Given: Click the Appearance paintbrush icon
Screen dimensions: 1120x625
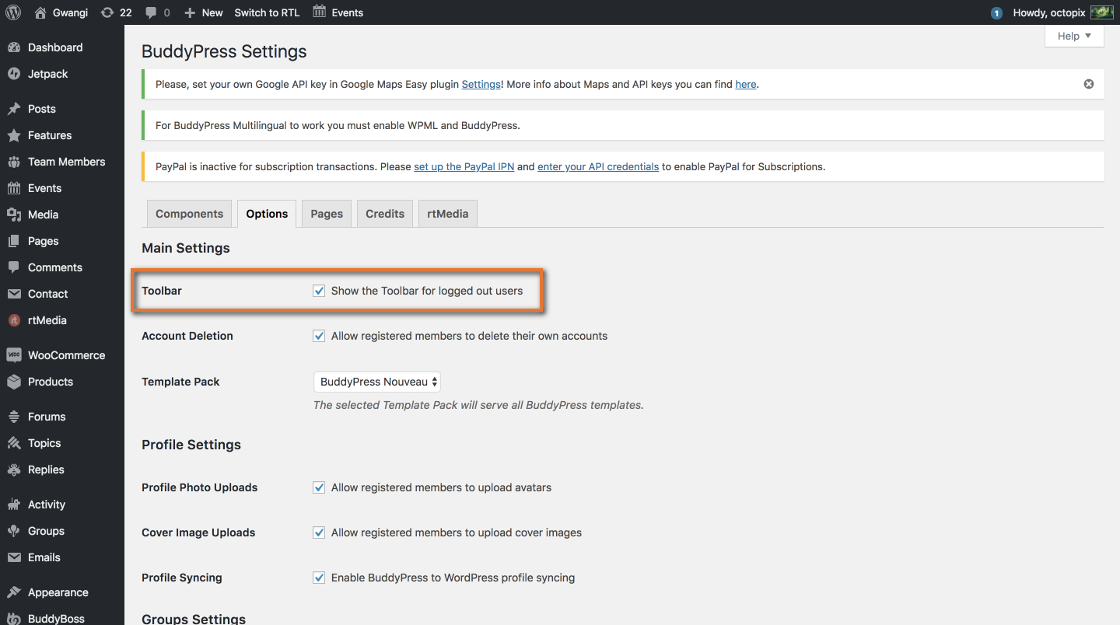Looking at the screenshot, I should point(14,592).
